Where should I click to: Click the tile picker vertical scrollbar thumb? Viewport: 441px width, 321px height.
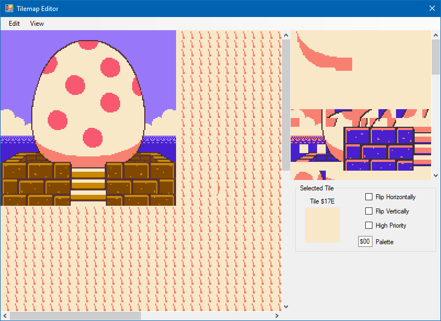[x=436, y=57]
